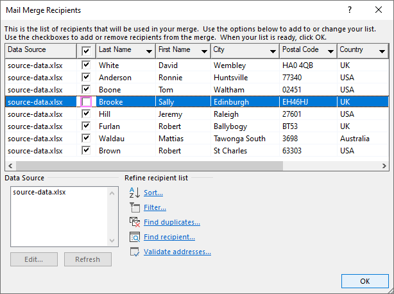Screen dimensions: 394x294
Task: Click the Refresh button
Action: point(88,259)
